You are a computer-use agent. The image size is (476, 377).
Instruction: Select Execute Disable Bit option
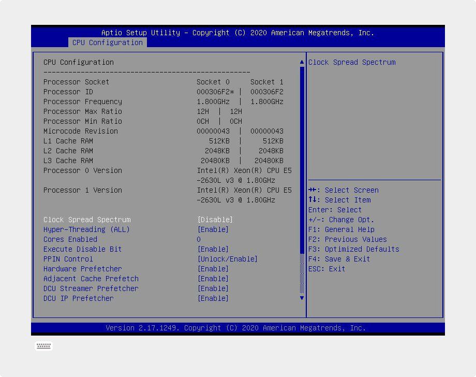point(83,249)
